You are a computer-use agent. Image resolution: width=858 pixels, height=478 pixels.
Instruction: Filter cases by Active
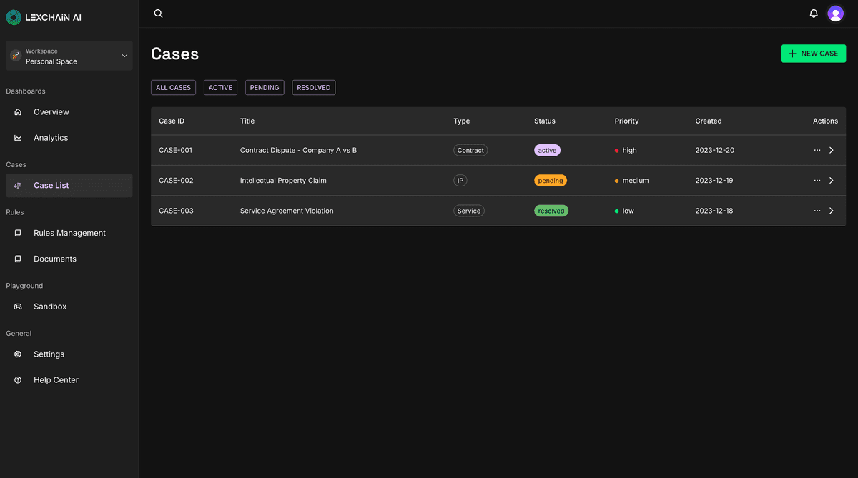[220, 88]
